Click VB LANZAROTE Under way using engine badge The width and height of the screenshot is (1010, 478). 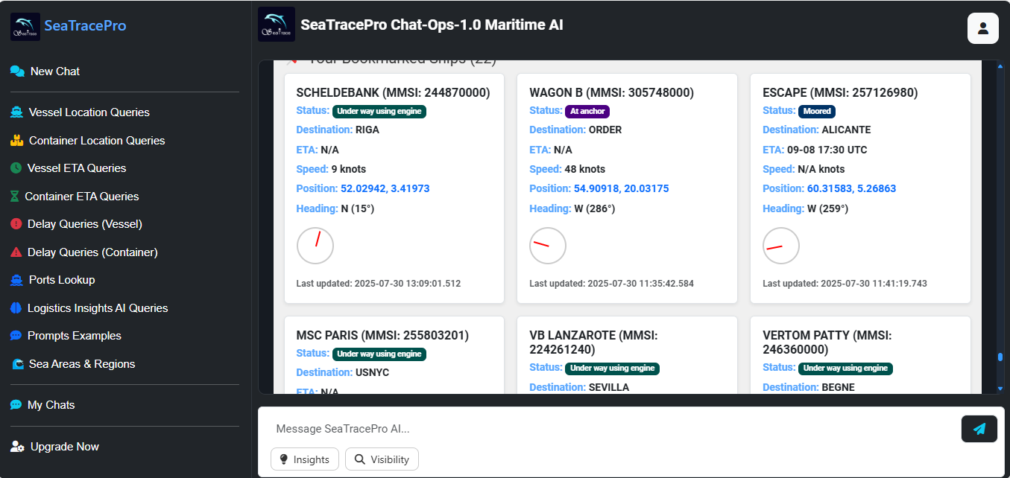(x=613, y=368)
